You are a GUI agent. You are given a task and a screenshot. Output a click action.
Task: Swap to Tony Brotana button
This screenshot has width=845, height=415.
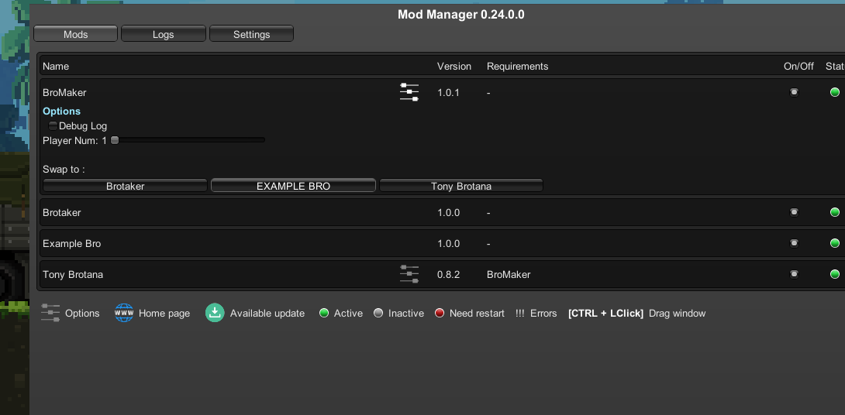(x=460, y=186)
